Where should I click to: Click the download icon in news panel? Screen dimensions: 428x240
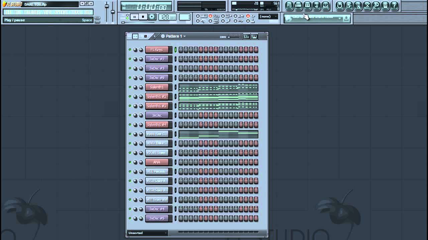click(346, 18)
